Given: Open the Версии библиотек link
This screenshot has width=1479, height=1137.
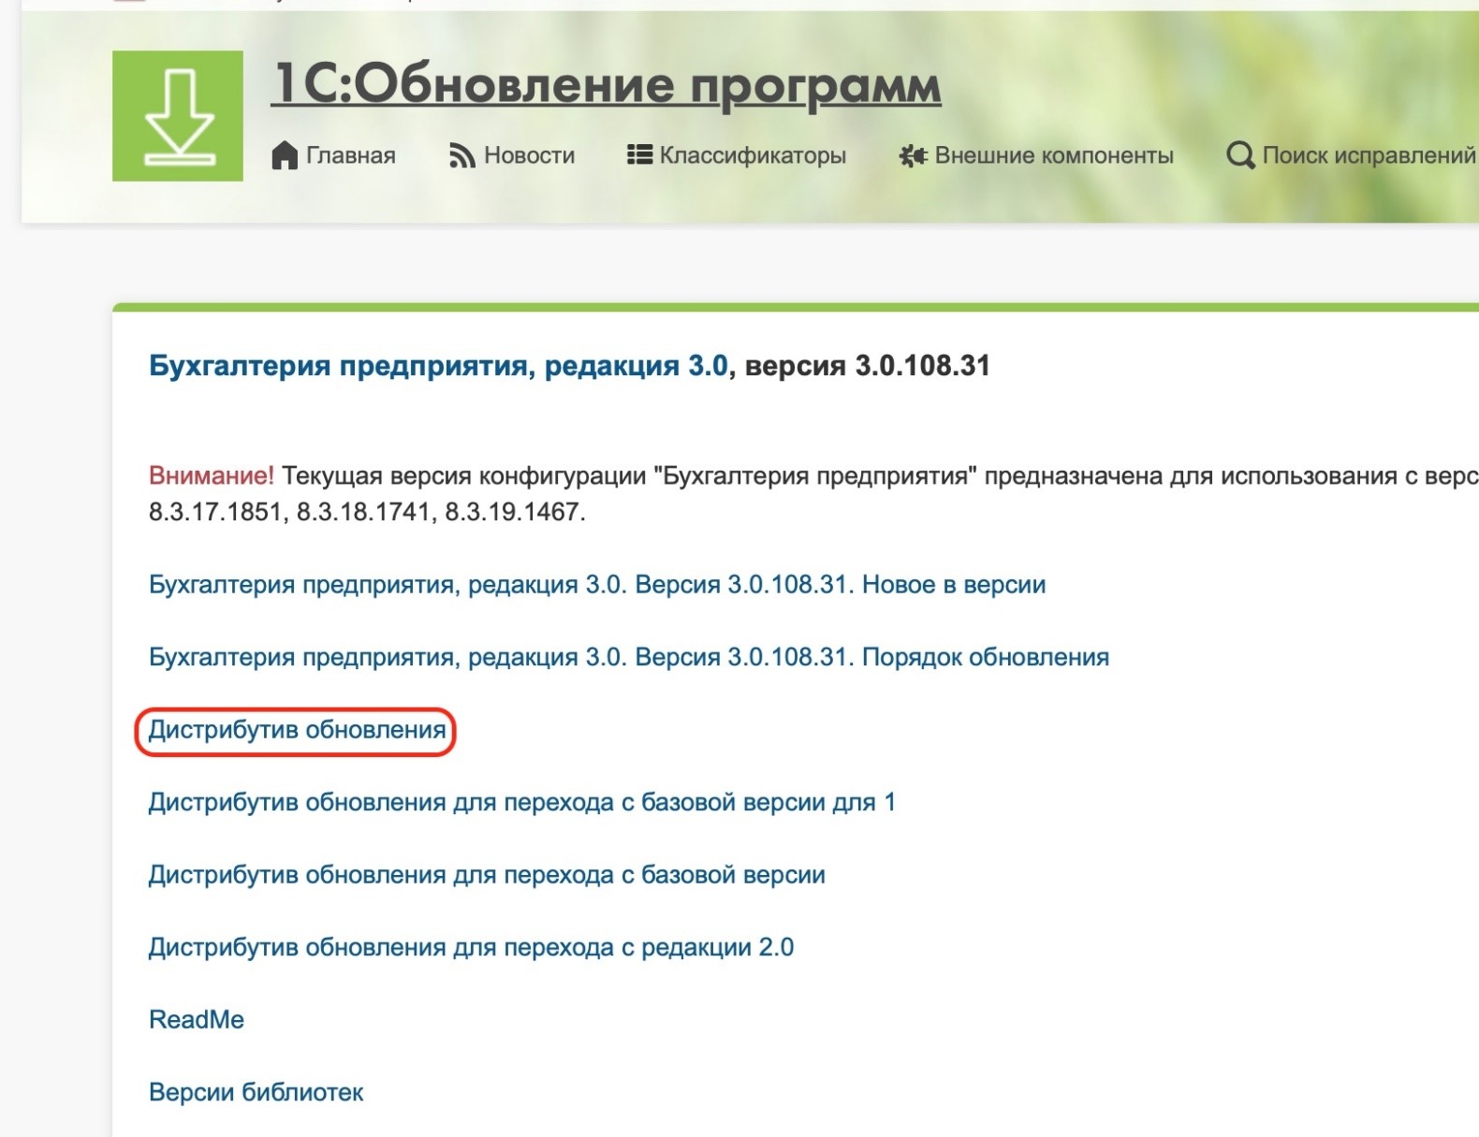Looking at the screenshot, I should pos(256,1092).
